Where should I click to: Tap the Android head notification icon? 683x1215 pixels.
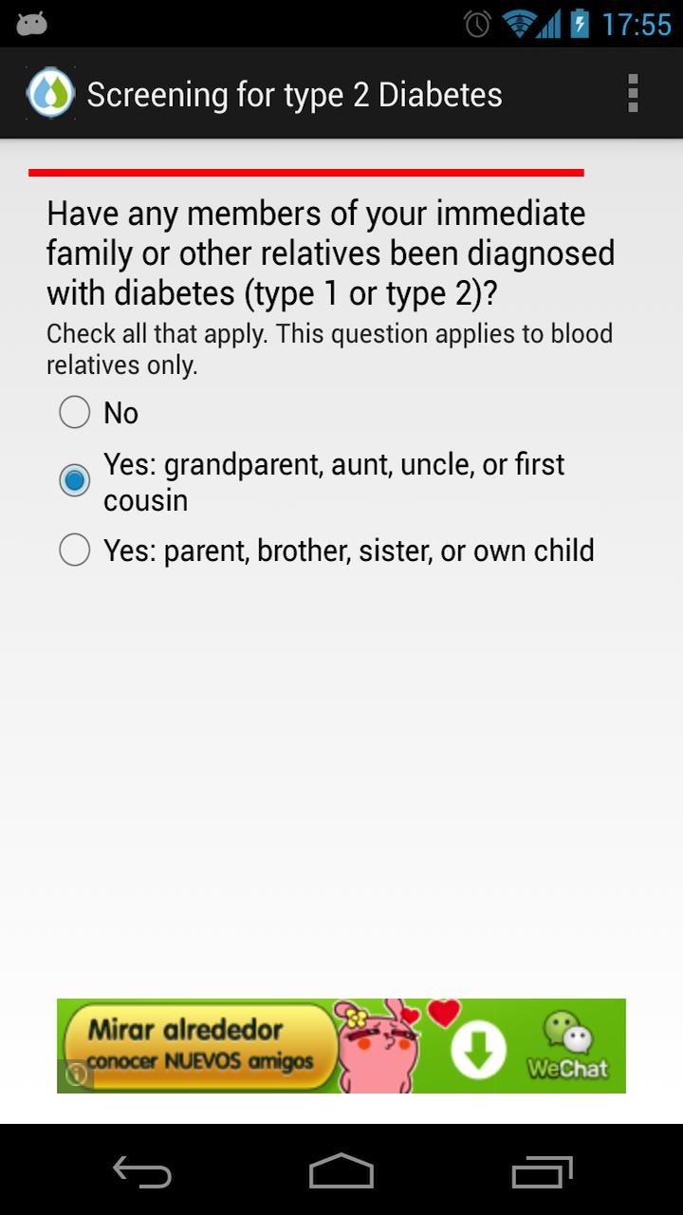[31, 24]
